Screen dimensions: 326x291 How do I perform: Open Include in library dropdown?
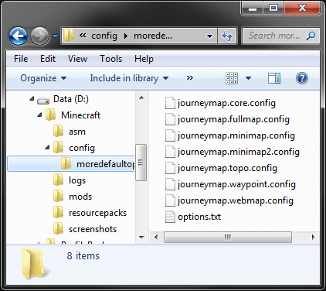[x=129, y=78]
